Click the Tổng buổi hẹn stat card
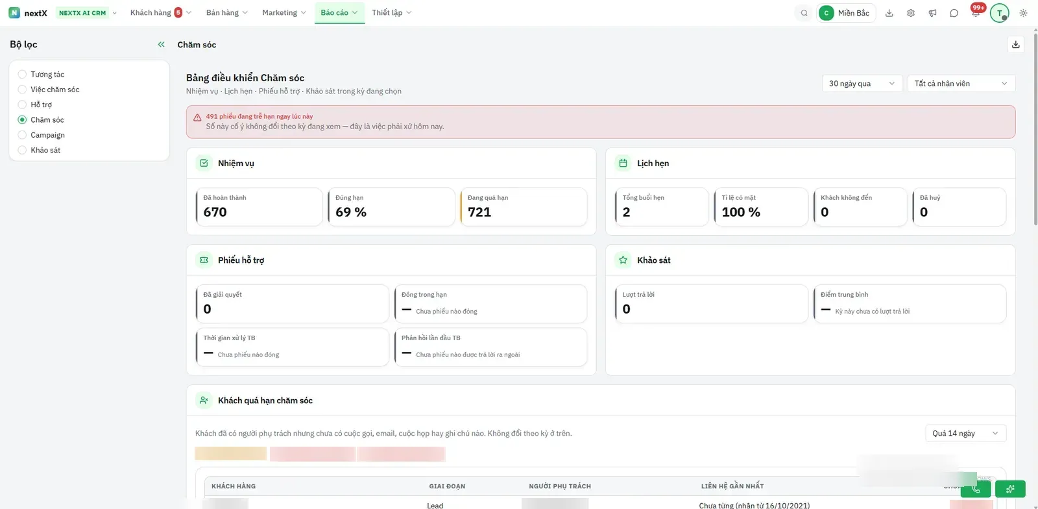 tap(662, 207)
